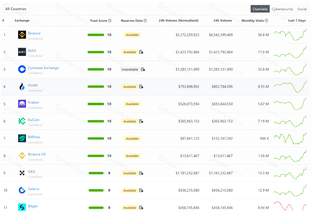Click the Binance exchange logo icon
The image size is (312, 215).
[x=22, y=35]
